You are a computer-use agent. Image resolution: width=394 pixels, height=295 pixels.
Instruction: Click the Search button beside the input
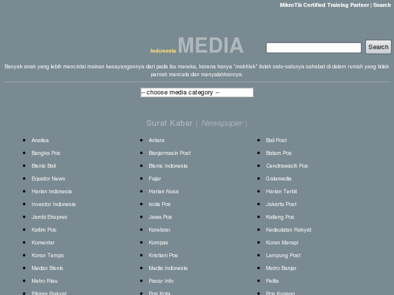pos(378,47)
